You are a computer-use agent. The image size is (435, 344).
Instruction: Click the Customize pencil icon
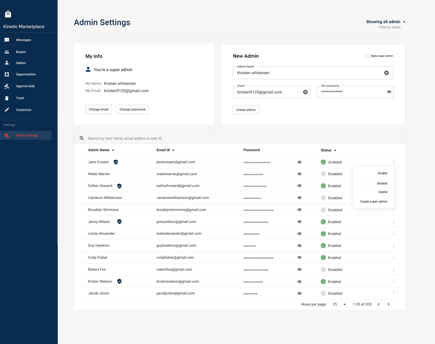(x=7, y=110)
